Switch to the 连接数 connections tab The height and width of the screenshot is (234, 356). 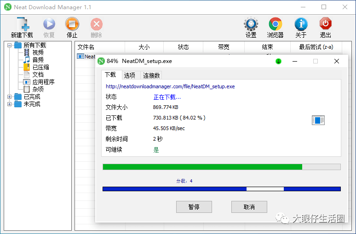click(151, 75)
